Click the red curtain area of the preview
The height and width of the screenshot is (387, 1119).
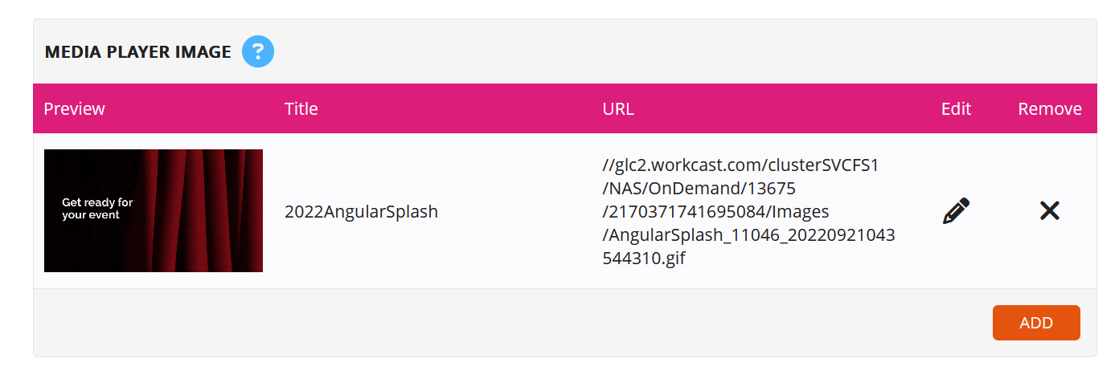pyautogui.click(x=197, y=210)
